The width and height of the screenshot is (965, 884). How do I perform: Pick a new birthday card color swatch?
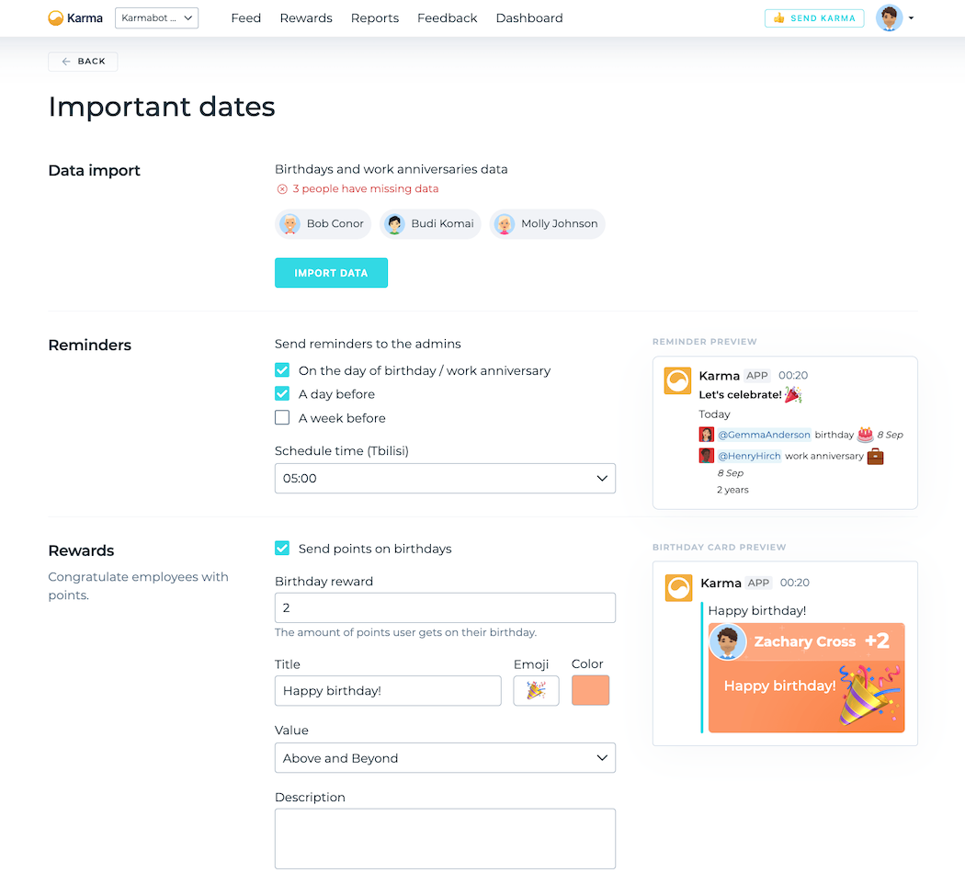(x=590, y=690)
